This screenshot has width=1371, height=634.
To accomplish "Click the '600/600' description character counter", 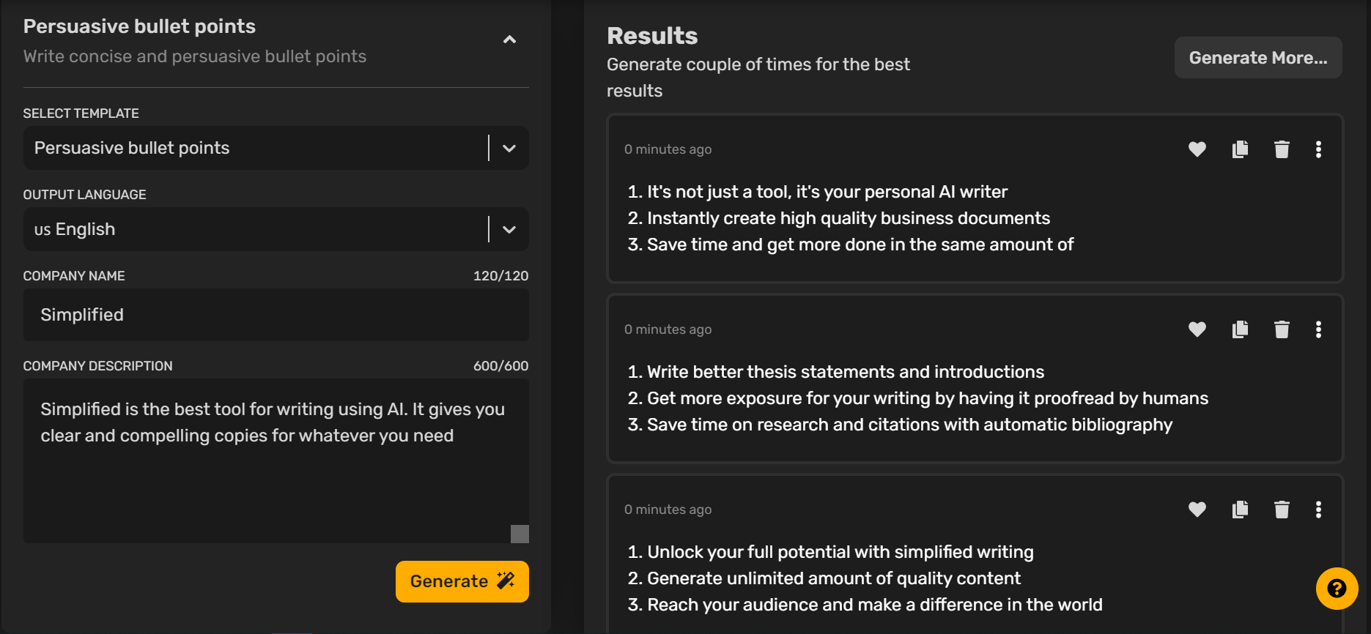I will coord(500,366).
